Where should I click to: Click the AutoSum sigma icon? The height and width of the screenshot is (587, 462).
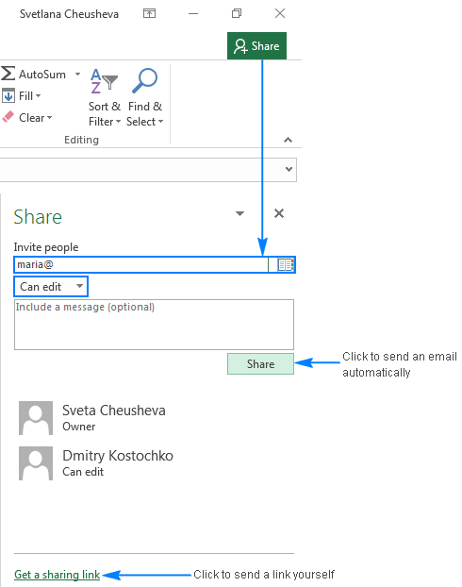(x=8, y=74)
